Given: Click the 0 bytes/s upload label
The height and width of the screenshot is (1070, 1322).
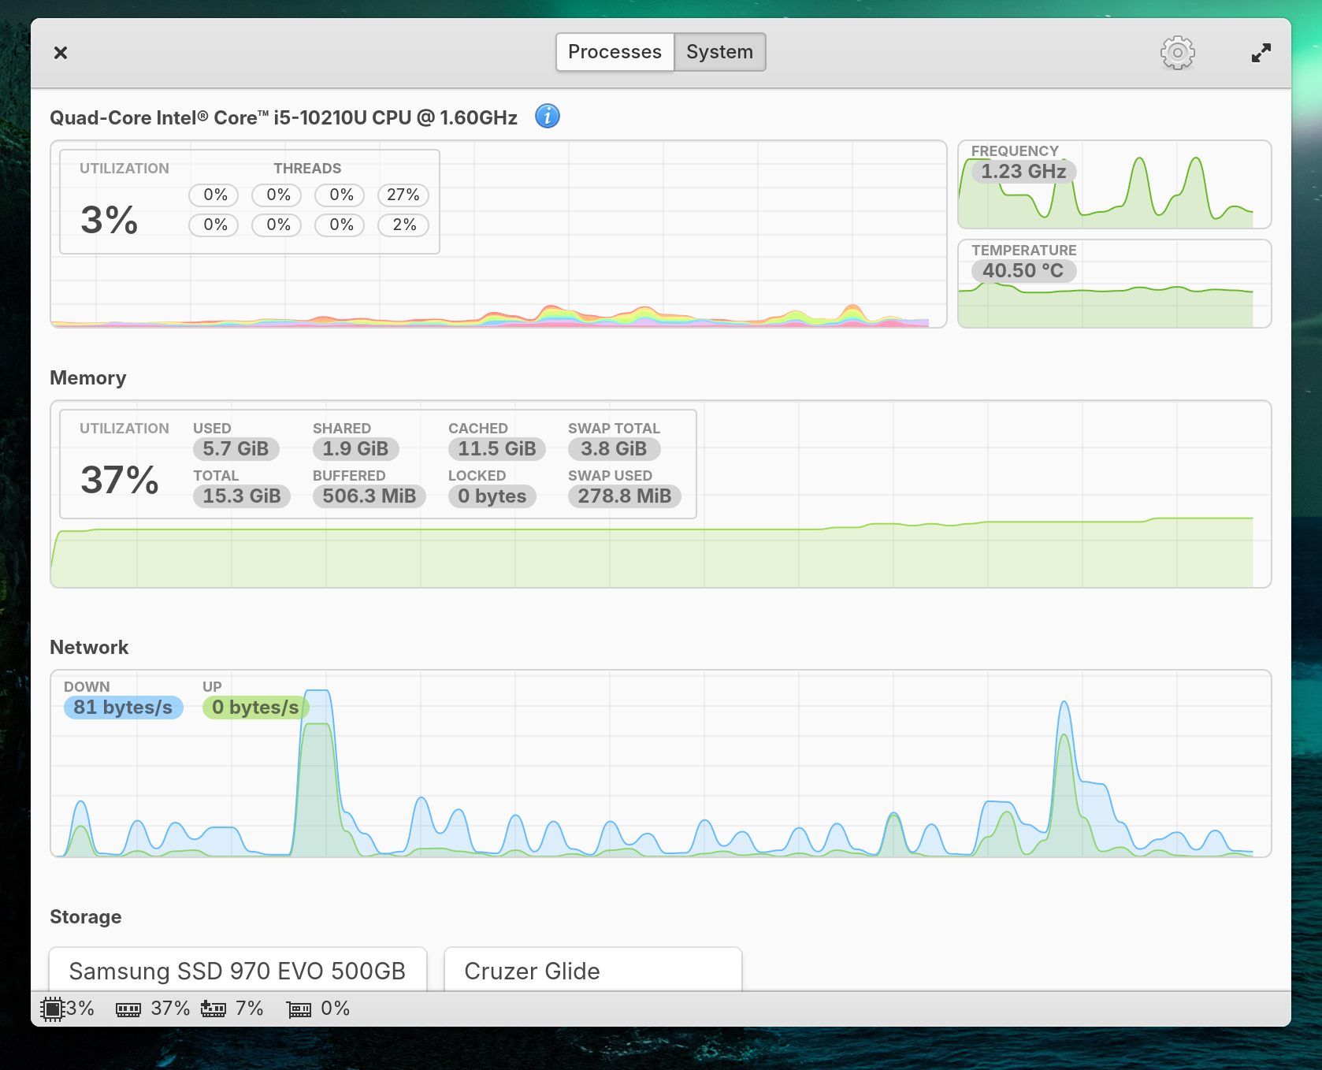Looking at the screenshot, I should pos(255,708).
